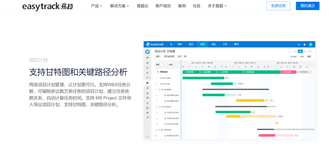Select the red stage marker 5 系统监控

pos(289,72)
